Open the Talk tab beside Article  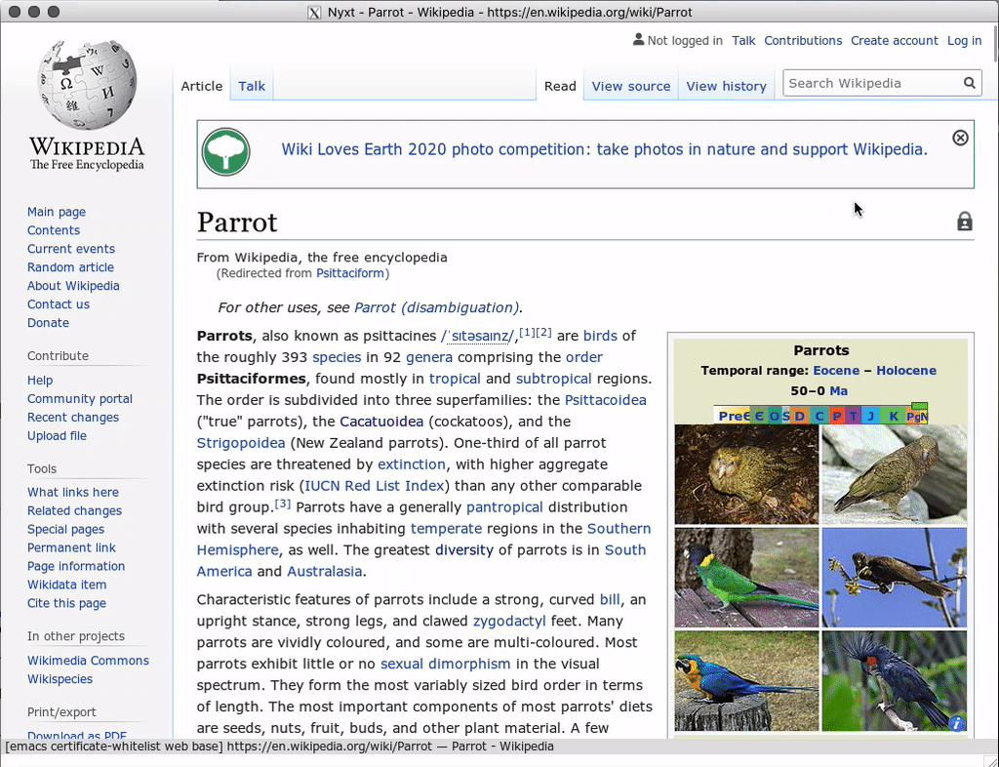(252, 86)
